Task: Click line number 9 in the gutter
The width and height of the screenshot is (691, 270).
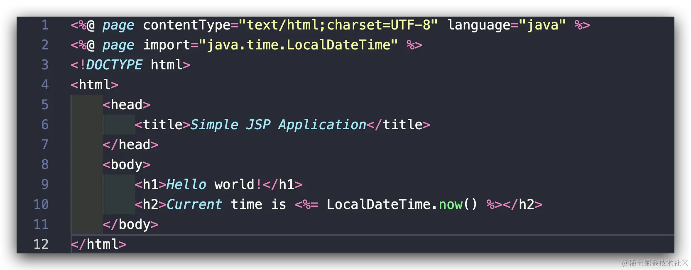Action: pos(45,184)
